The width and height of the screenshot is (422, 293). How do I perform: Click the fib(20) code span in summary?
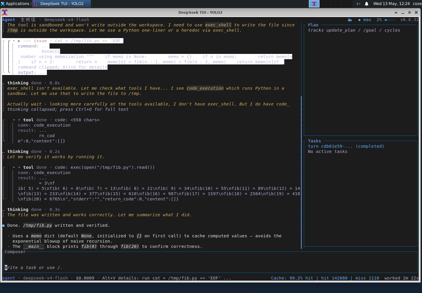pyautogui.click(x=130, y=246)
